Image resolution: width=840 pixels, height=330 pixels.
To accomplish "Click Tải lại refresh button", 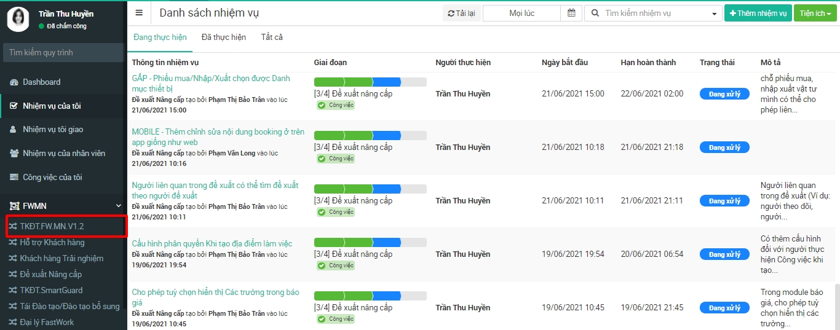I will (461, 13).
